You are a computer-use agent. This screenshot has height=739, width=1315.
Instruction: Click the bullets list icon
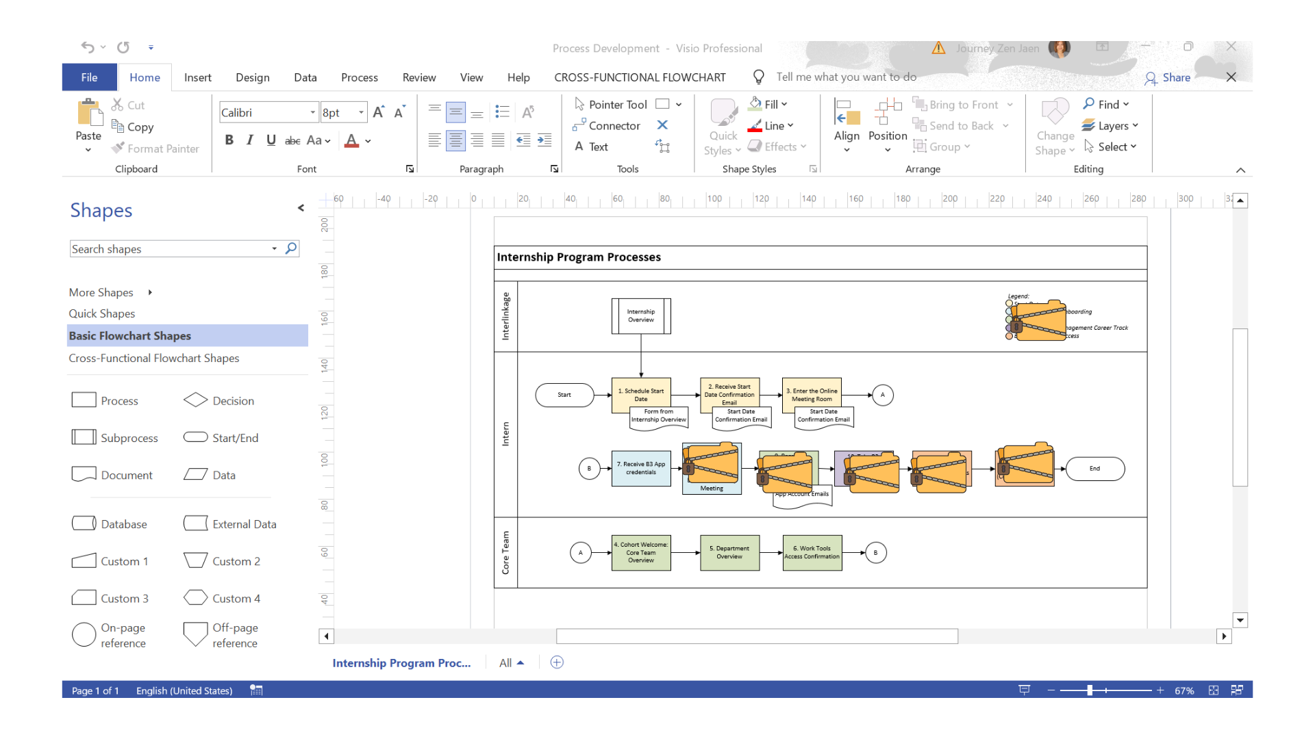(502, 112)
